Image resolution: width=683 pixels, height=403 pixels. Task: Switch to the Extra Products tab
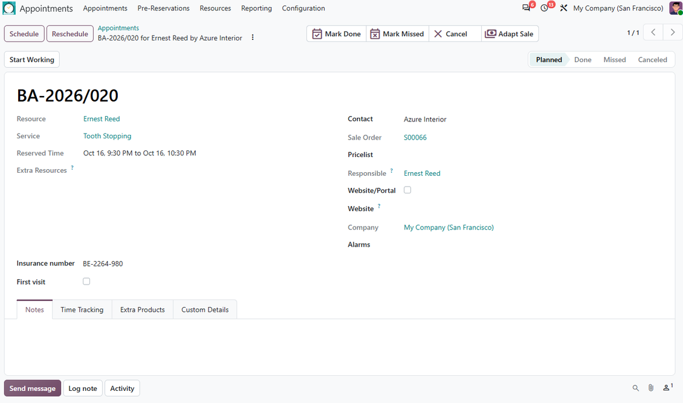[143, 309]
